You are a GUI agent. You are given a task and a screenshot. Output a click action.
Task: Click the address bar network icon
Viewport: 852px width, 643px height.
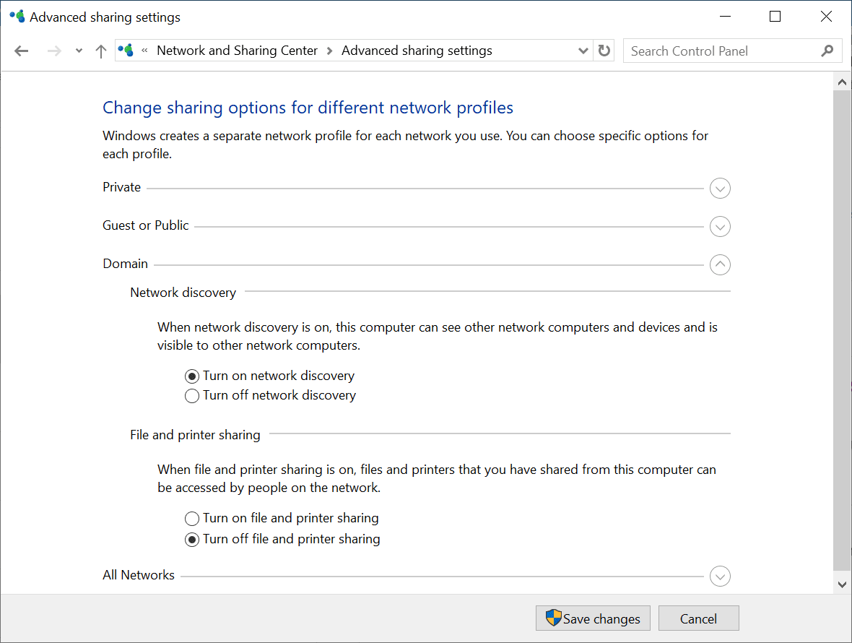point(126,51)
